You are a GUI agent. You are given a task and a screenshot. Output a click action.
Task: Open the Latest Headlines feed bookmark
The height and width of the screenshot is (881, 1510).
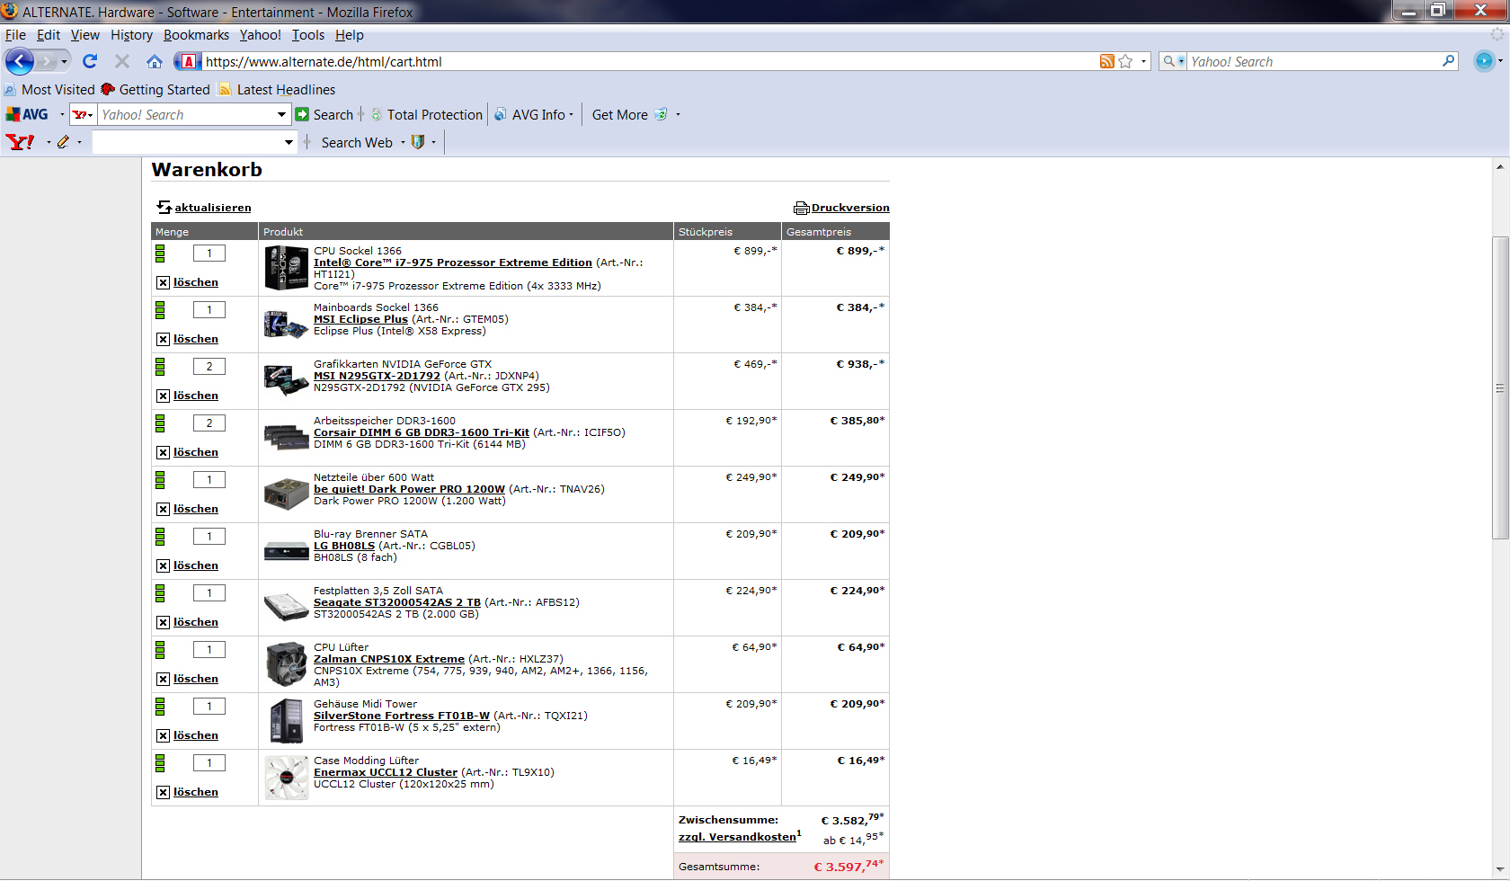pos(277,89)
